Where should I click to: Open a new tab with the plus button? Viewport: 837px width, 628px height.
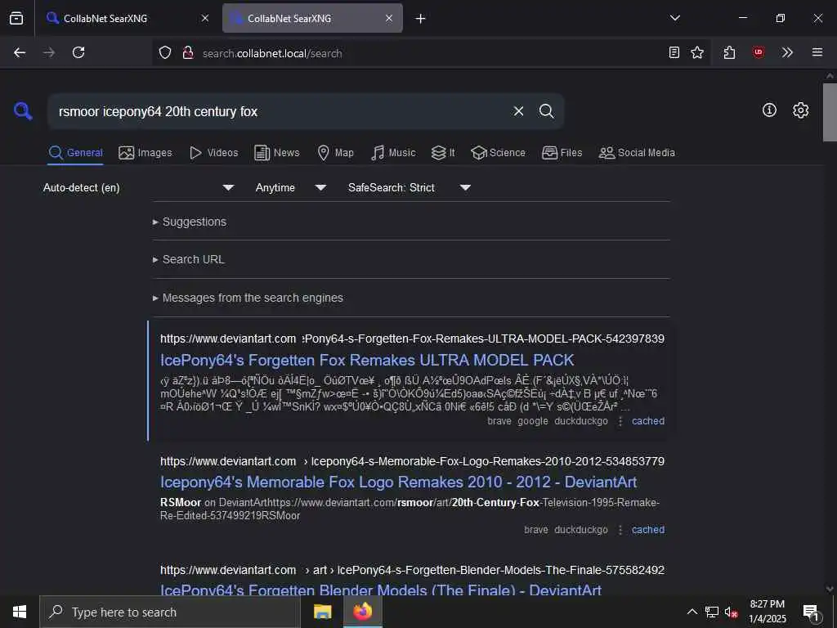point(421,19)
